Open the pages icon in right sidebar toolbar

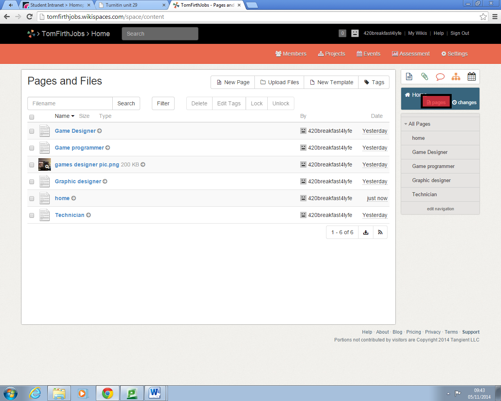tap(409, 77)
